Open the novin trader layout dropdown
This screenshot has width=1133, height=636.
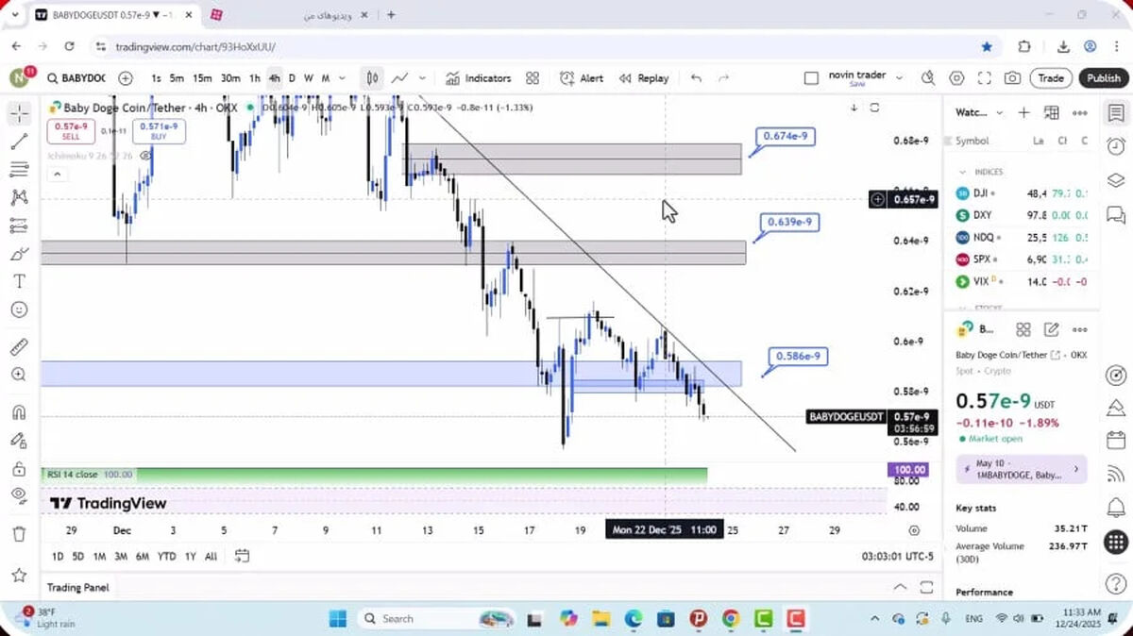(899, 78)
